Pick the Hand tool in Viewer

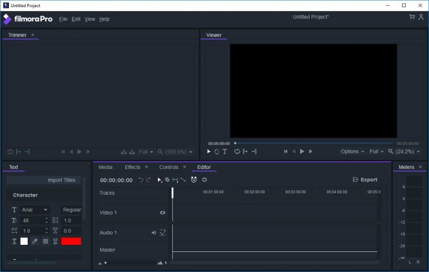[217, 151]
